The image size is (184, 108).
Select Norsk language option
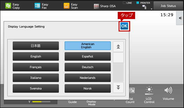[x=88, y=88]
